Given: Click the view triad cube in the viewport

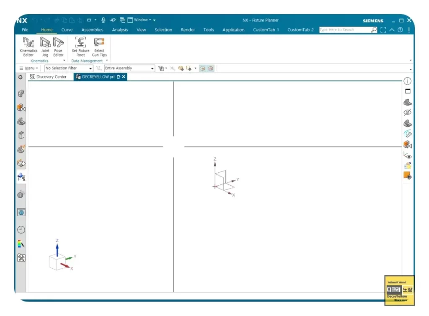Looking at the screenshot, I should [x=57, y=263].
